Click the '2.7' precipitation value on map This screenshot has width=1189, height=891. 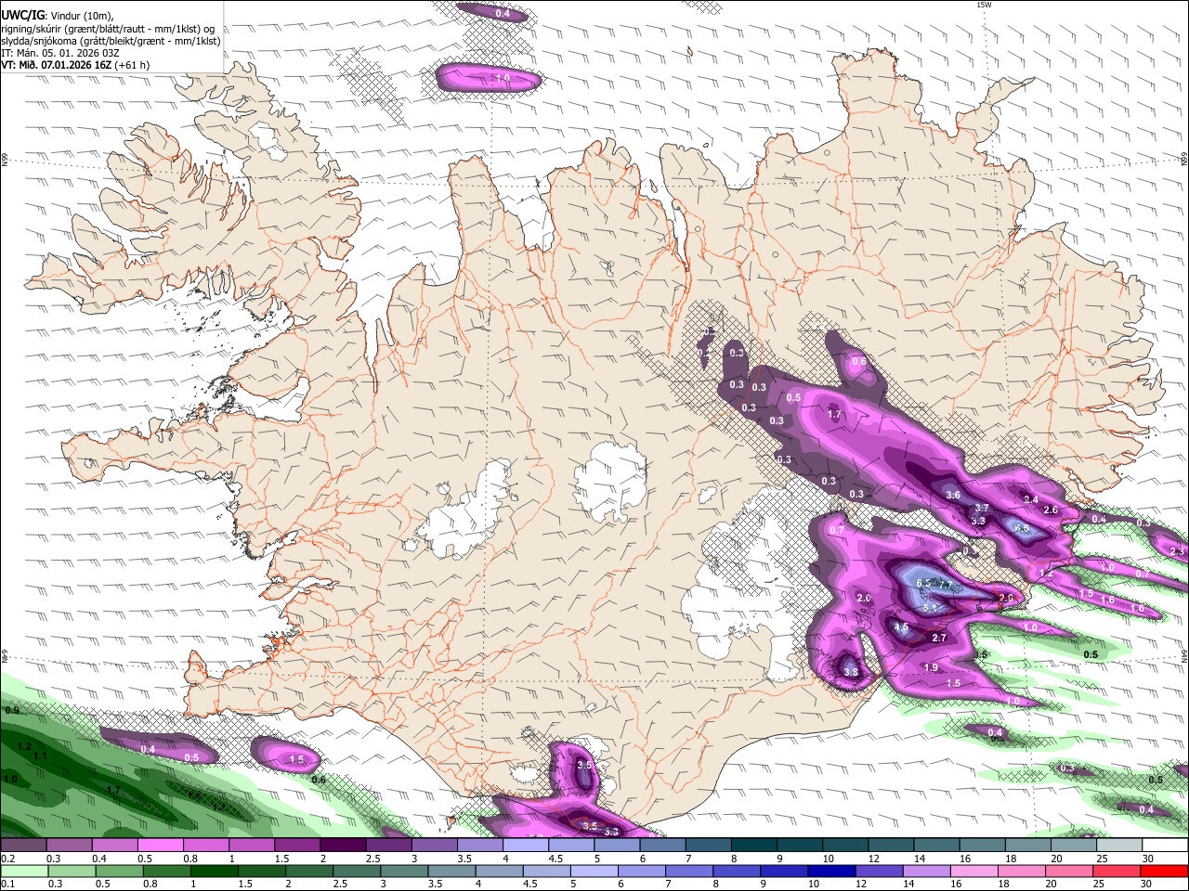(x=939, y=638)
